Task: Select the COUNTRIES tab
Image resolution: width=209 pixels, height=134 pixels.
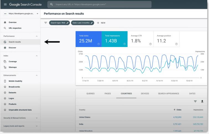Action: point(126,94)
